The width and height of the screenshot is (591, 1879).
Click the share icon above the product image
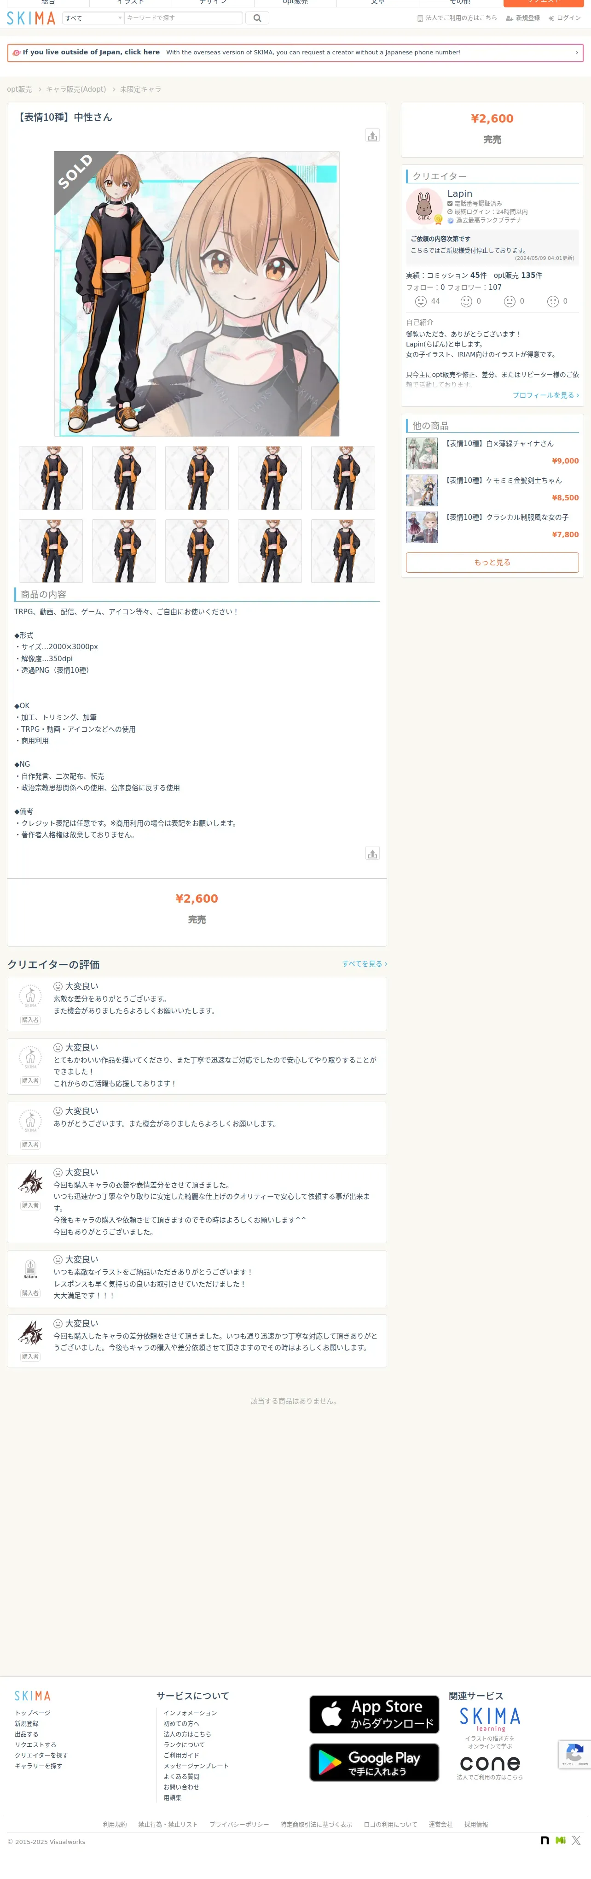tap(372, 135)
